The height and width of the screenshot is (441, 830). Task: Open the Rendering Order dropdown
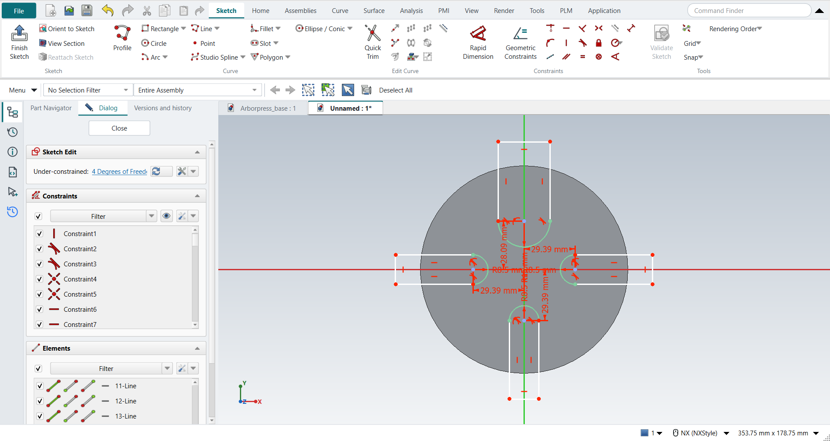coord(735,29)
